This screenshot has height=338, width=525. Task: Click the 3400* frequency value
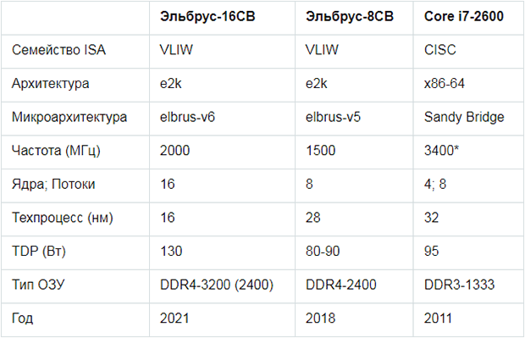(x=441, y=151)
